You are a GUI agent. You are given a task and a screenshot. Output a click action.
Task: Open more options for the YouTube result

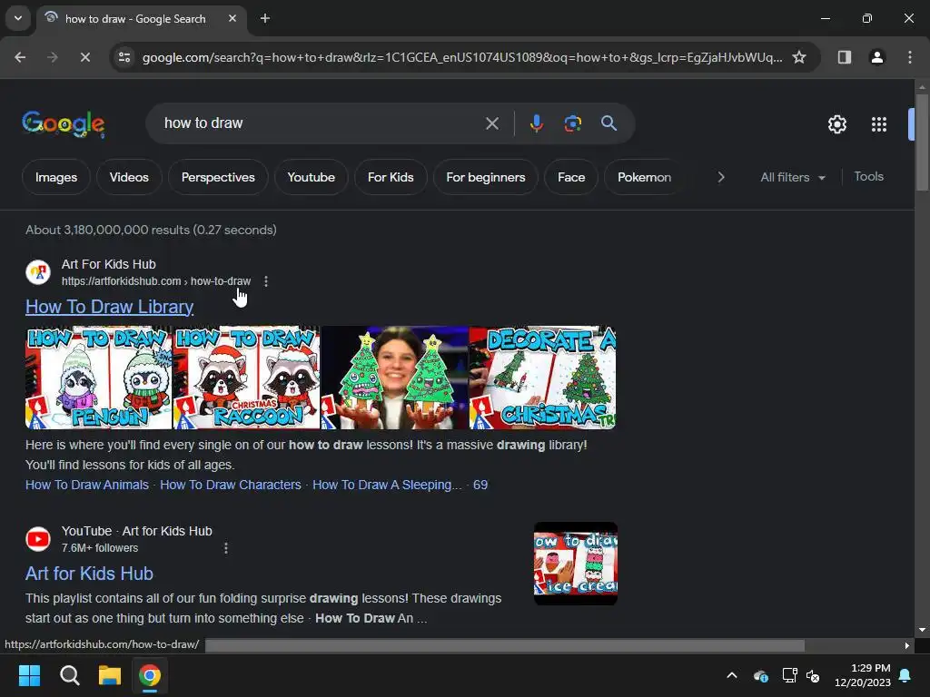tap(226, 548)
